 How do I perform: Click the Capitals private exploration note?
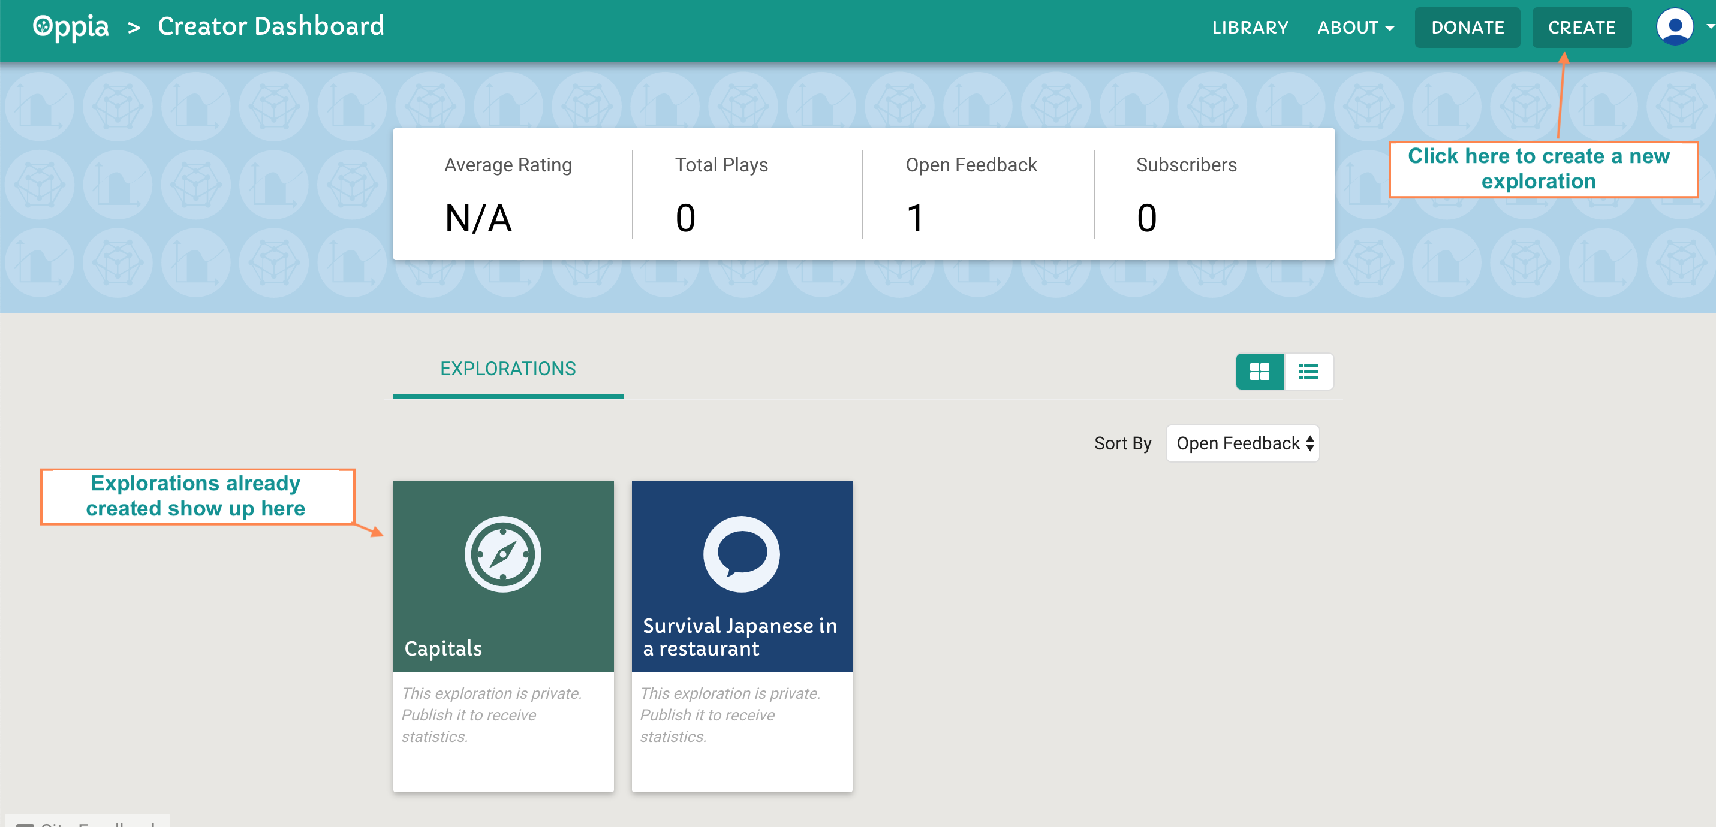pyautogui.click(x=492, y=714)
